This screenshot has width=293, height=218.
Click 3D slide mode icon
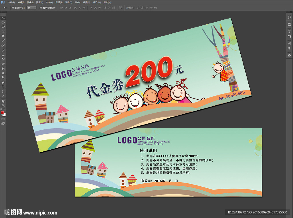pyautogui.click(x=151, y=8)
